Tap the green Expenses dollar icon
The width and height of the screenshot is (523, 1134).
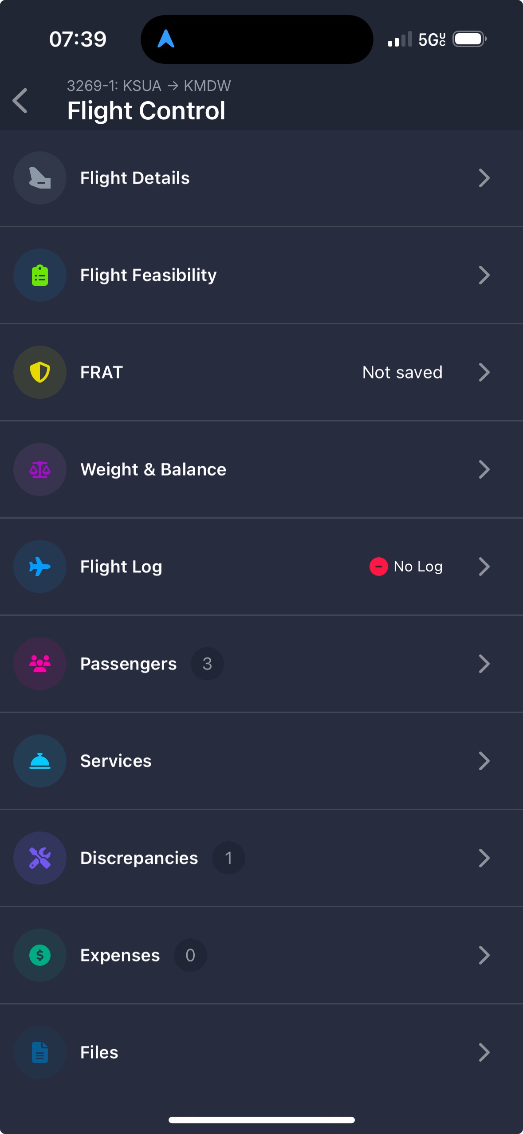point(40,955)
